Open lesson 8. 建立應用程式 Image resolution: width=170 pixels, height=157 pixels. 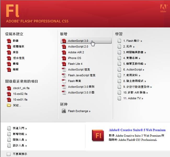134,81
